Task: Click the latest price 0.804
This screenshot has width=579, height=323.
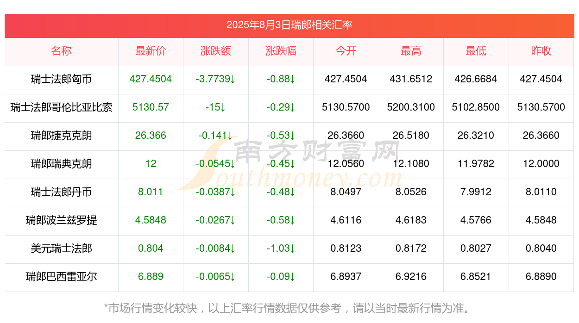Action: [x=151, y=248]
